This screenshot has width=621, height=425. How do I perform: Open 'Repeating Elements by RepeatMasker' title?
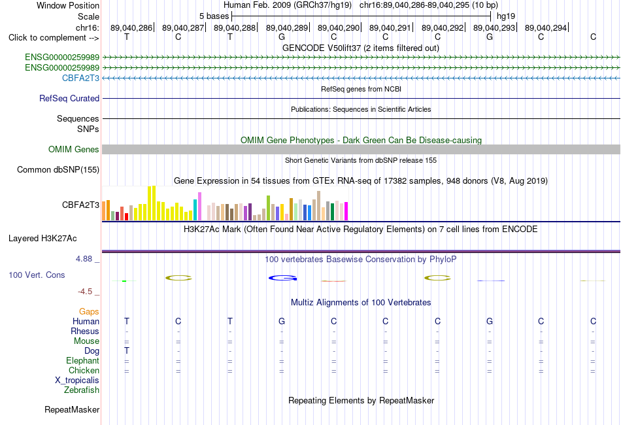(x=361, y=400)
